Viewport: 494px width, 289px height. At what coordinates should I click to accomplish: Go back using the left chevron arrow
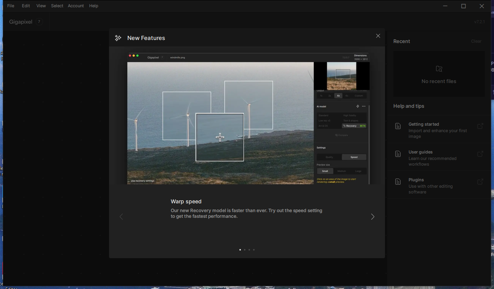121,217
